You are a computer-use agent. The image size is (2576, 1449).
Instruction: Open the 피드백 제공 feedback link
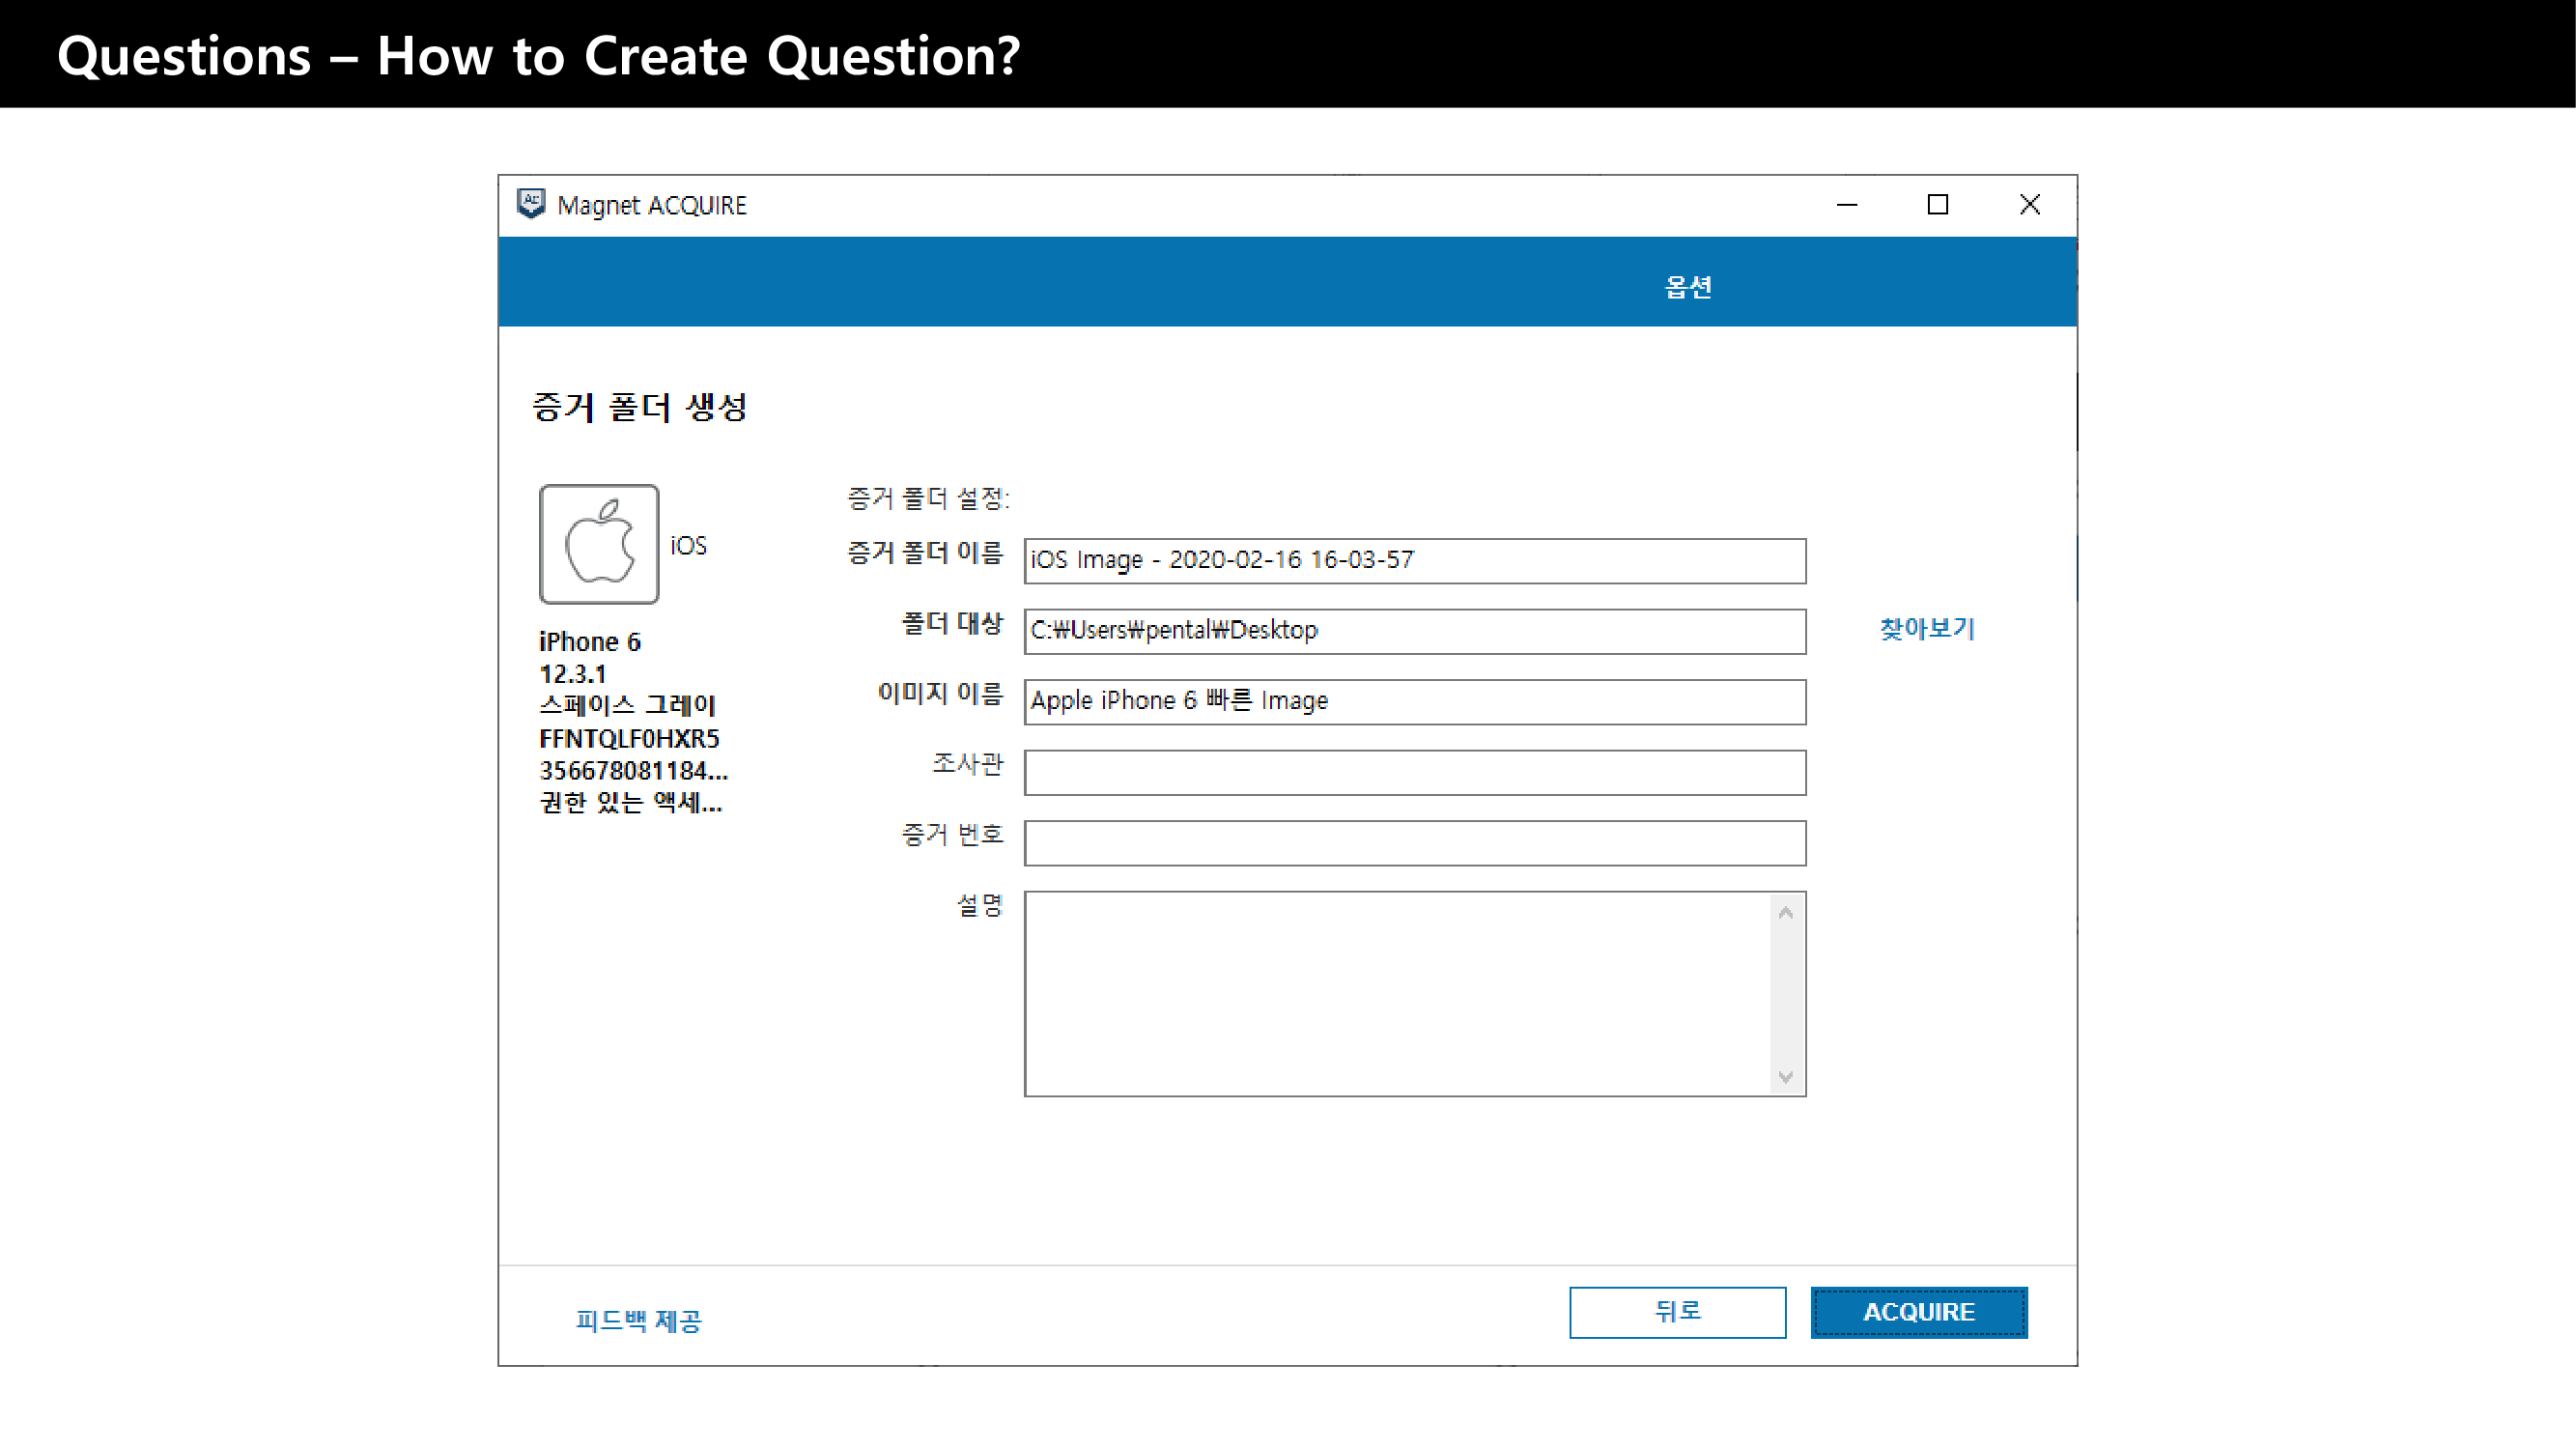tap(638, 1321)
